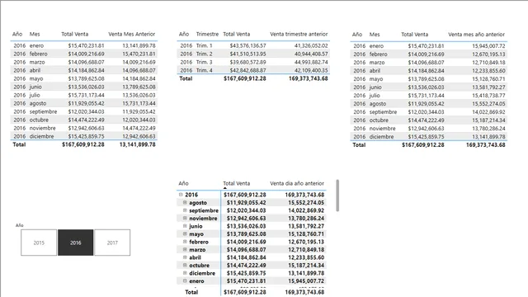Image resolution: width=528 pixels, height=297 pixels.
Task: Select the 2017 year slicer button
Action: 112,243
